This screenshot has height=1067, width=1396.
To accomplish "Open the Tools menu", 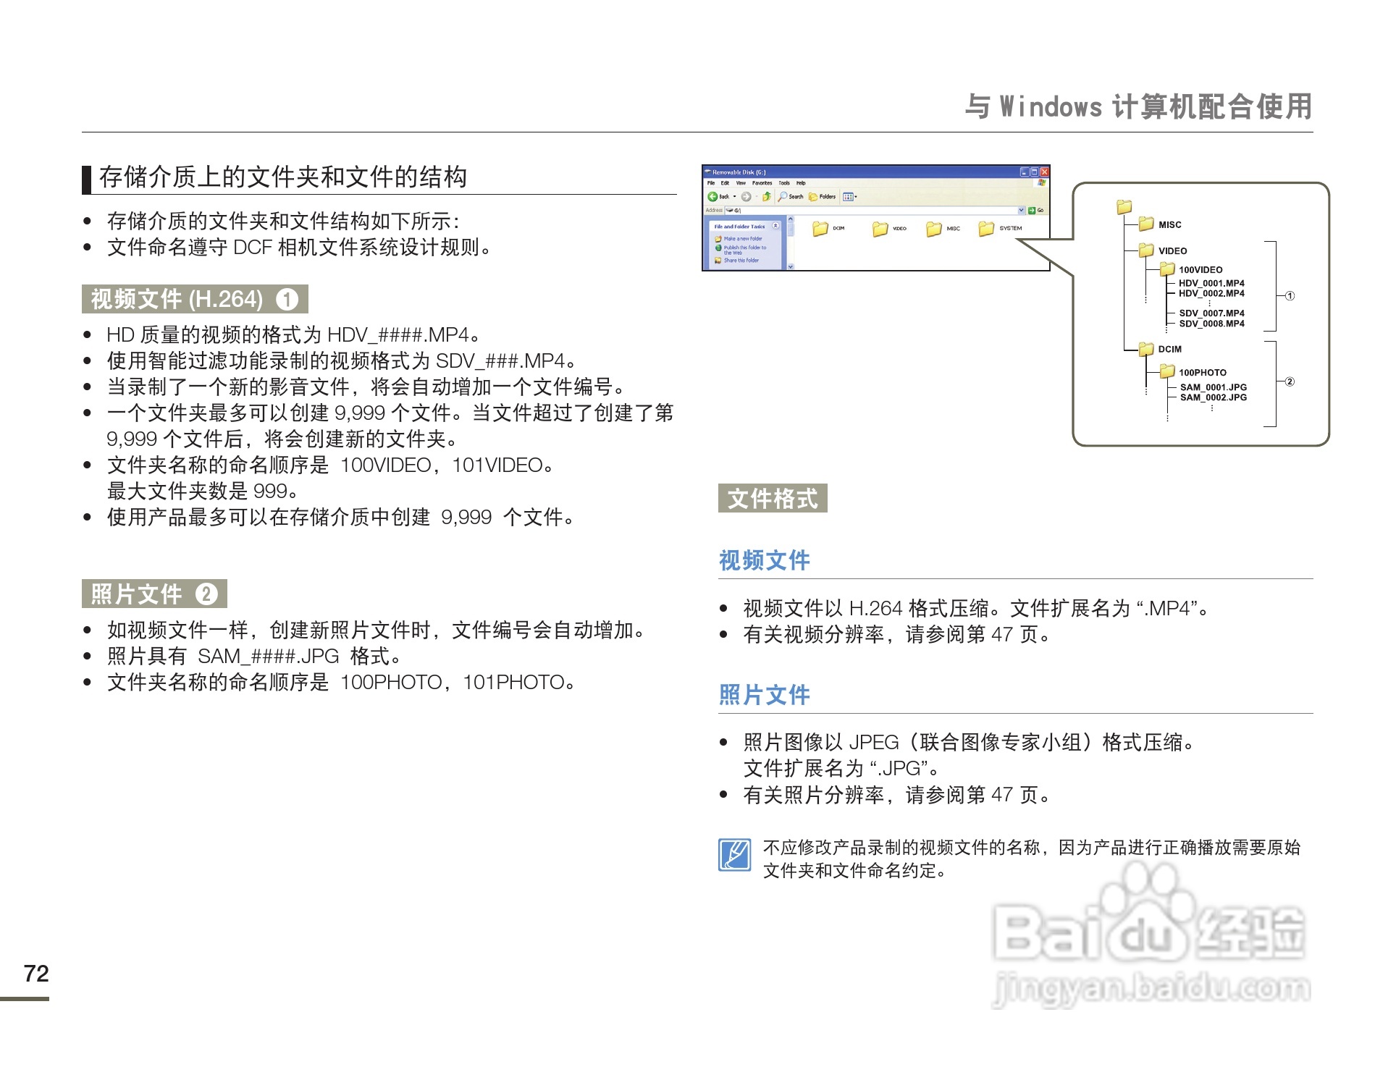I will tap(784, 183).
